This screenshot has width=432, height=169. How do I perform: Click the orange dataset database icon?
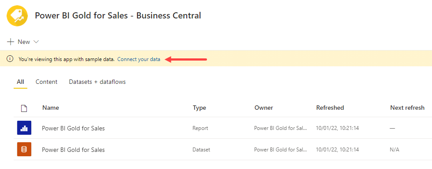pyautogui.click(x=24, y=150)
